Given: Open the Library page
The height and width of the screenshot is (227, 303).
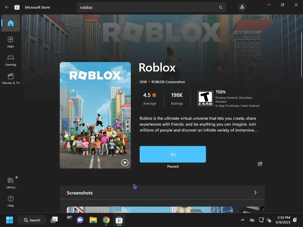Looking at the screenshot, I should tap(11, 183).
